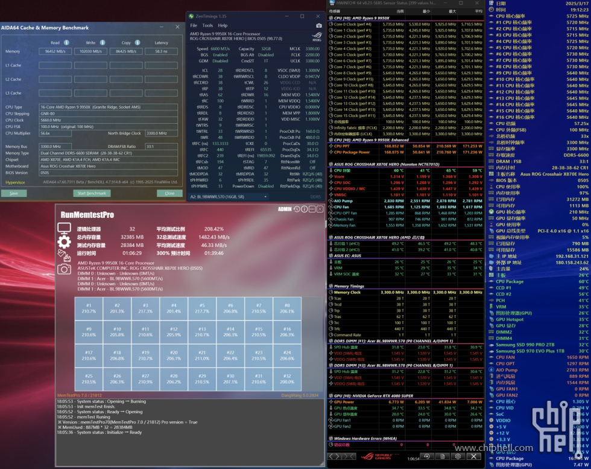The image size is (591, 469).
Task: Click the Command Rate row in HWiNFO
Action: (x=405, y=334)
